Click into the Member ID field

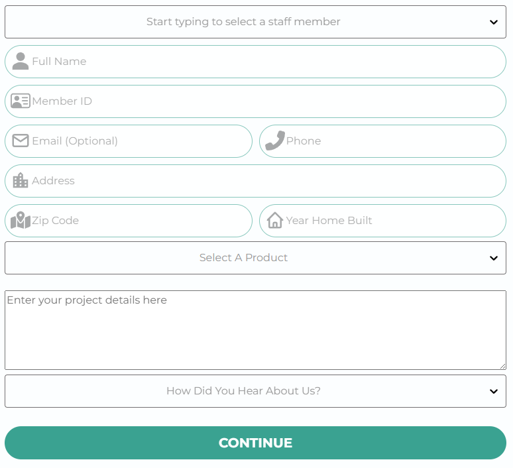point(265,101)
